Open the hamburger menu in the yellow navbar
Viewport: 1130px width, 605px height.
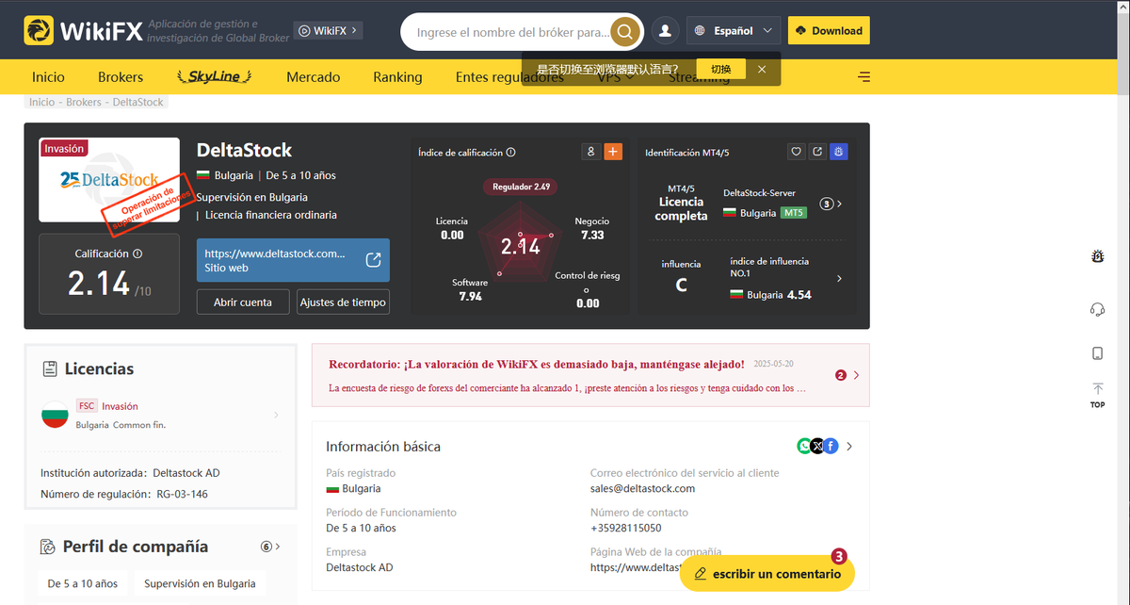[x=864, y=77]
